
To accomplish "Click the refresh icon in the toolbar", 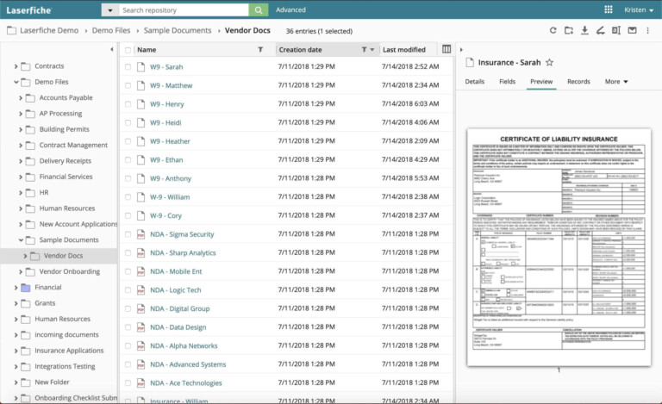I will 553,30.
